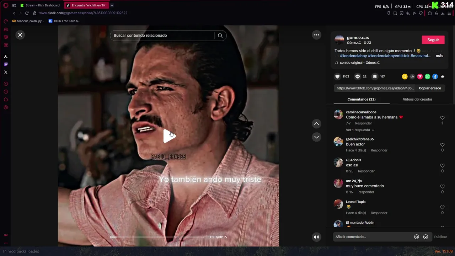The height and width of the screenshot is (256, 455).
Task: Close the TikTok video viewer
Action: click(x=20, y=35)
